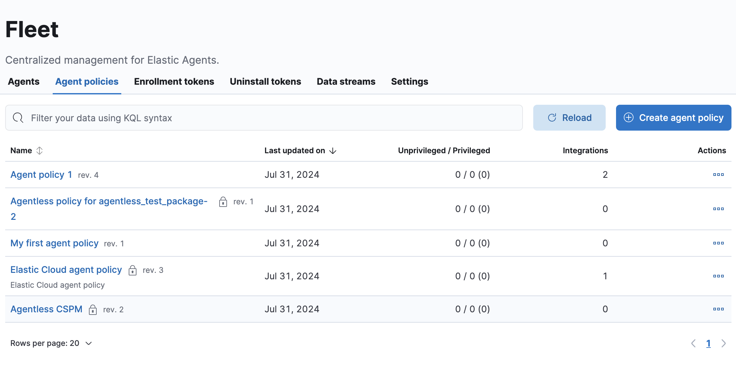Click the search magnifier icon in filter bar

(18, 118)
